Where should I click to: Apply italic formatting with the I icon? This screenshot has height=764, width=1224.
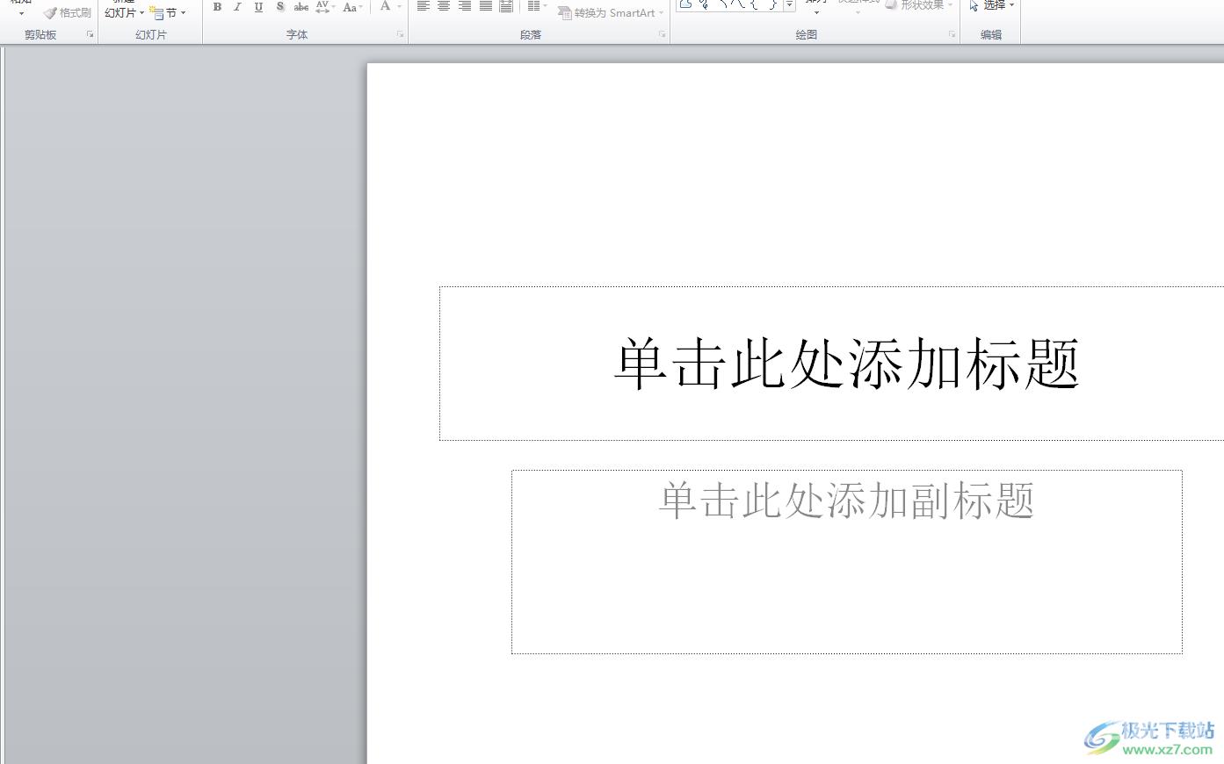coord(237,7)
